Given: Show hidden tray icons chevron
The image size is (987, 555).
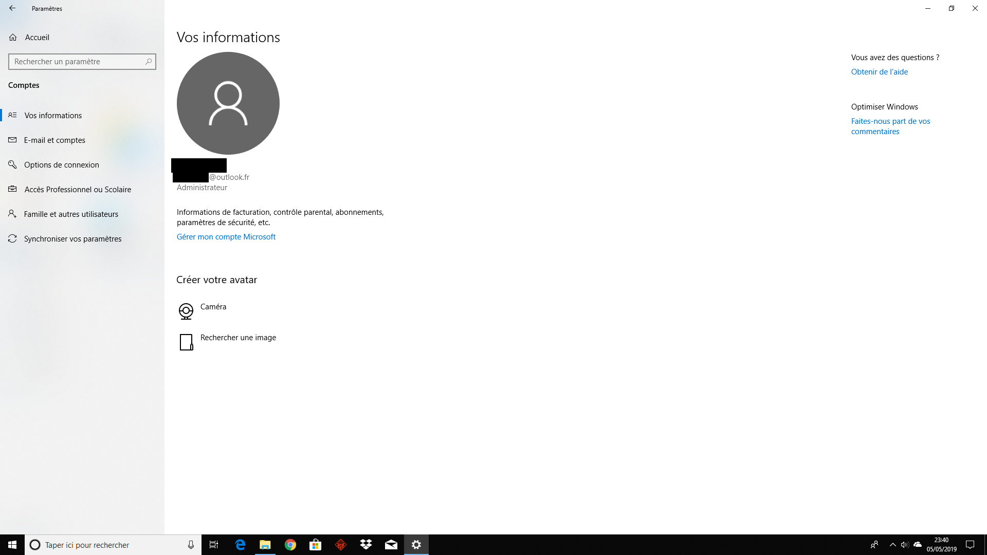Looking at the screenshot, I should [893, 545].
